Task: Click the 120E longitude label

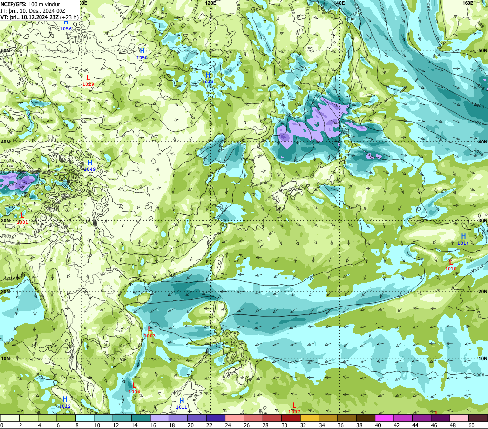Action: click(x=211, y=3)
